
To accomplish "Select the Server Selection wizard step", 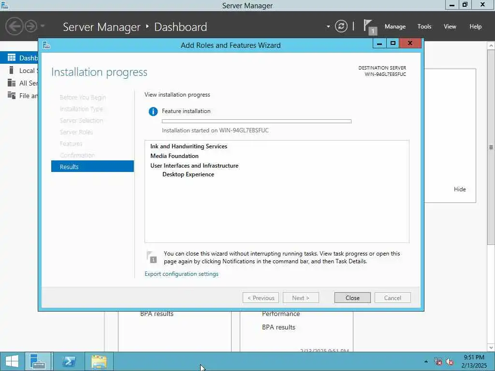I will tap(81, 120).
